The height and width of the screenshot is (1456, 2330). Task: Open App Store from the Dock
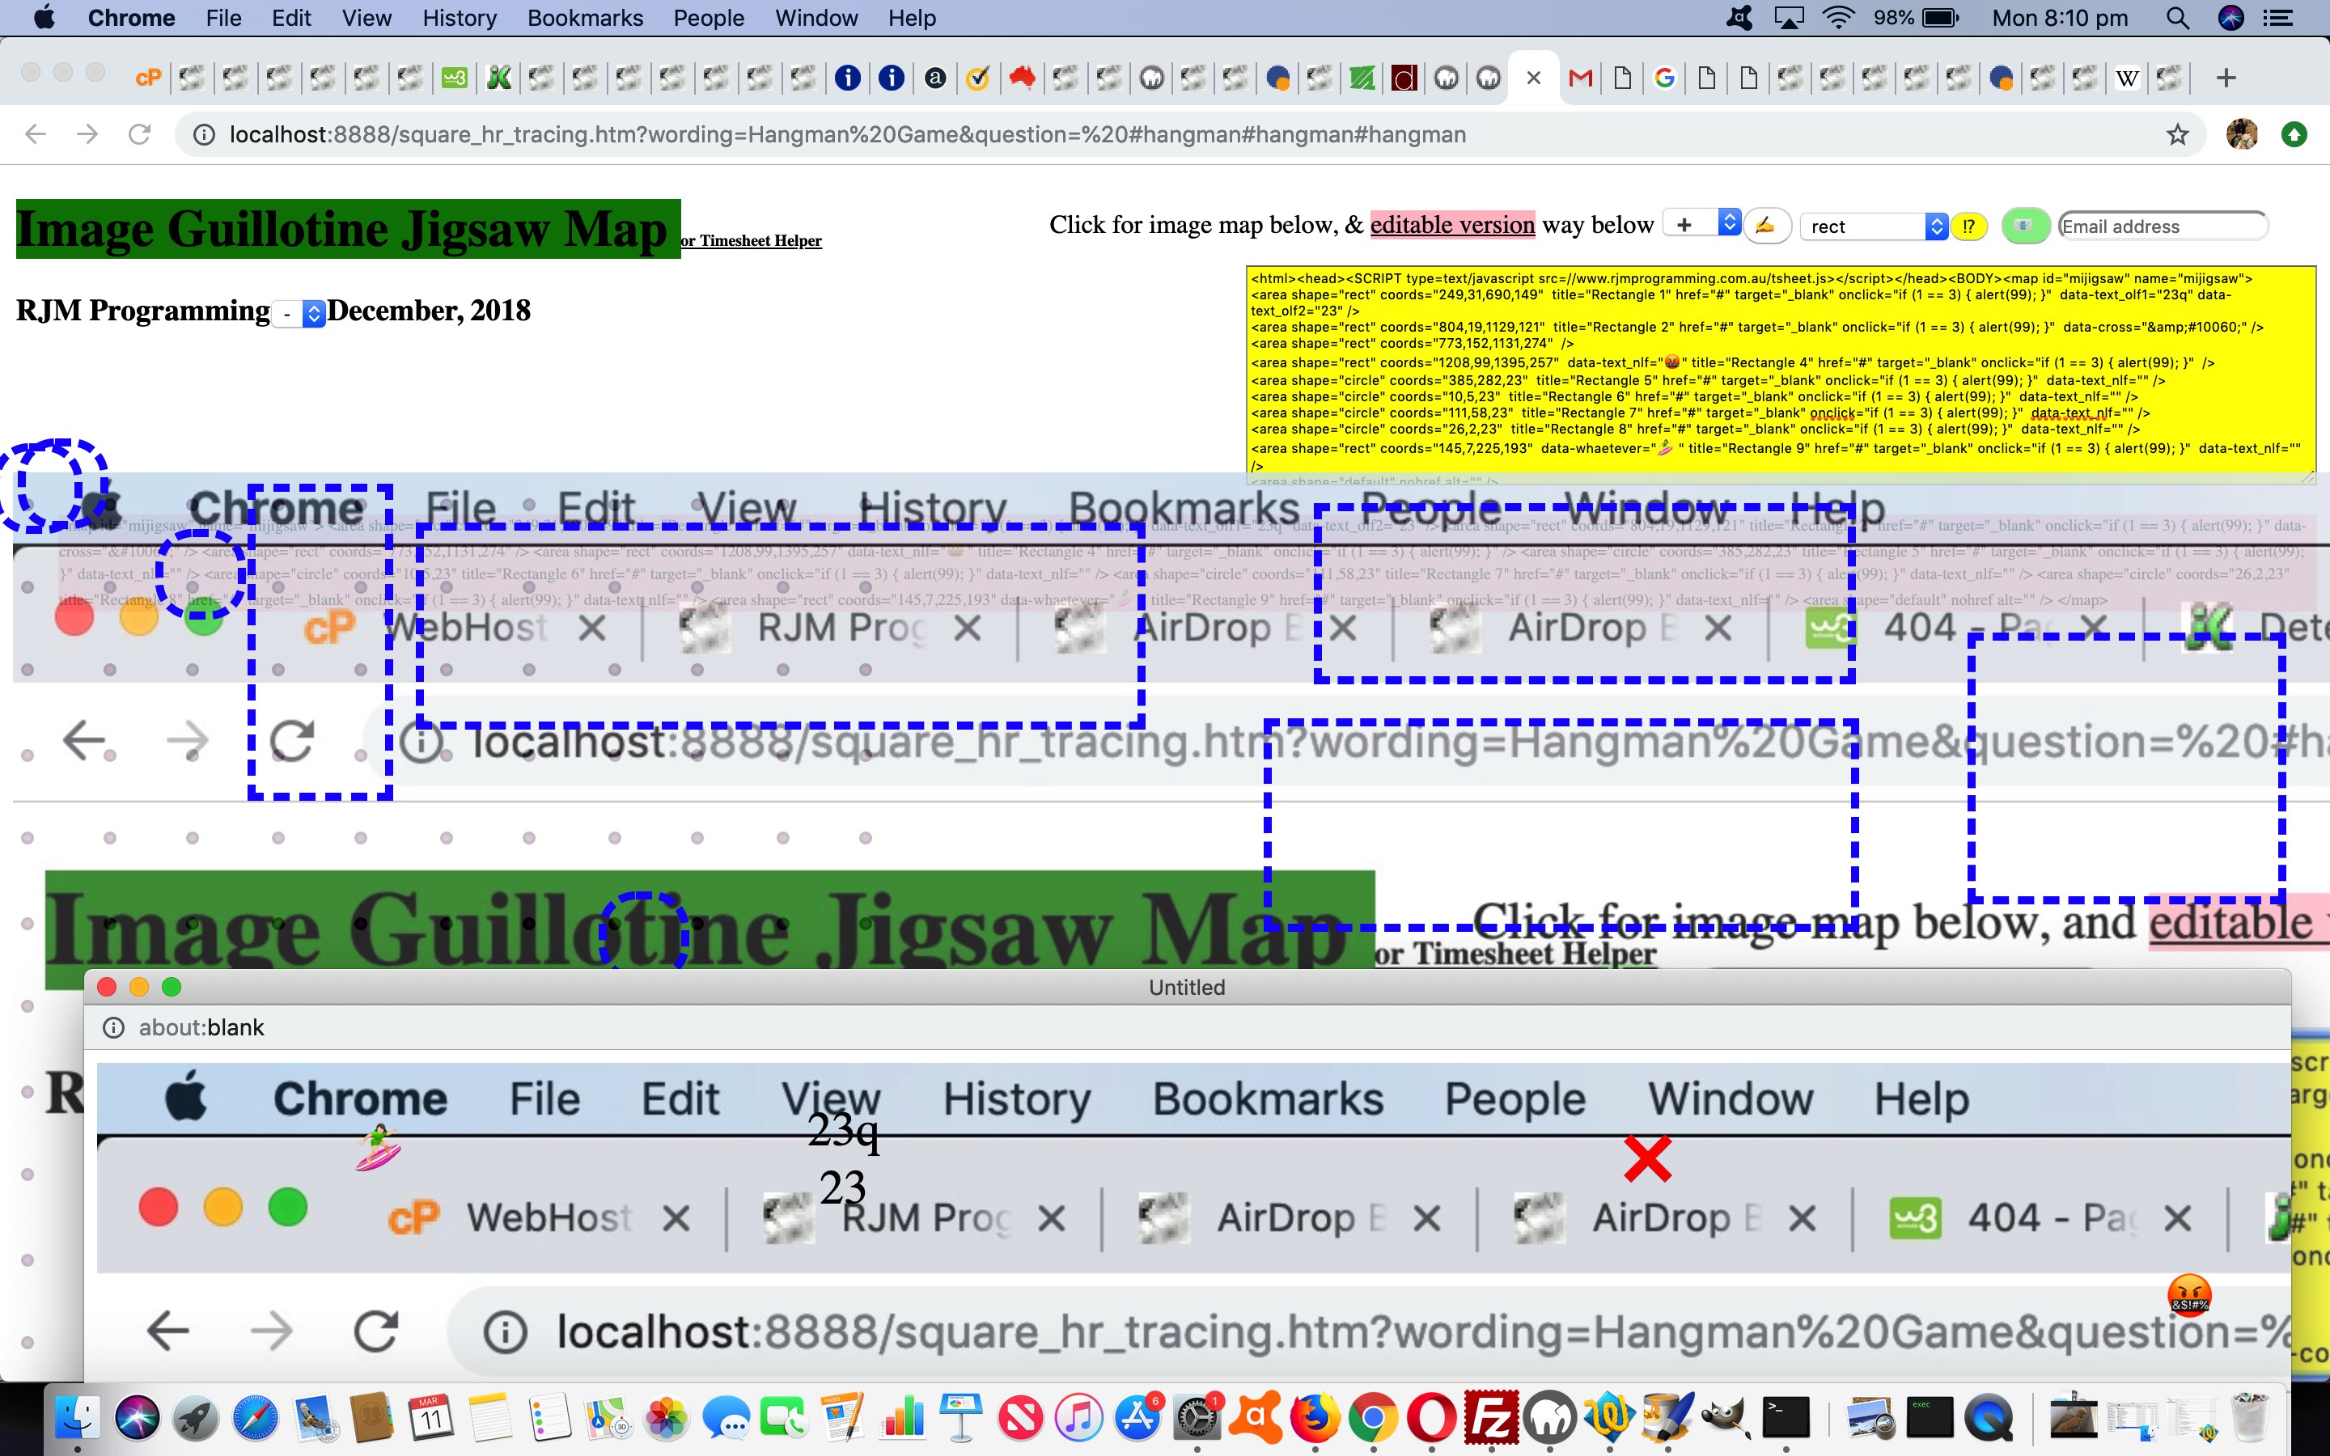click(x=1138, y=1417)
